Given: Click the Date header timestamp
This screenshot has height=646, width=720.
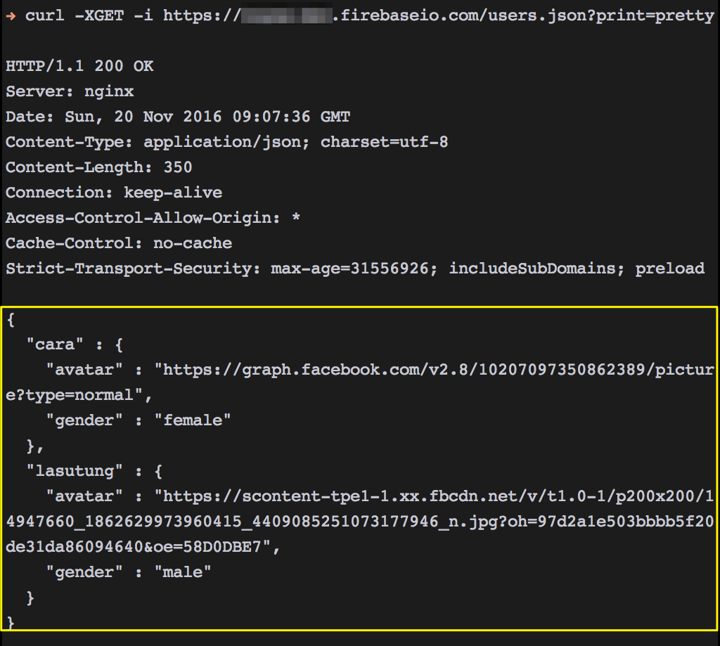Looking at the screenshot, I should coord(207,117).
